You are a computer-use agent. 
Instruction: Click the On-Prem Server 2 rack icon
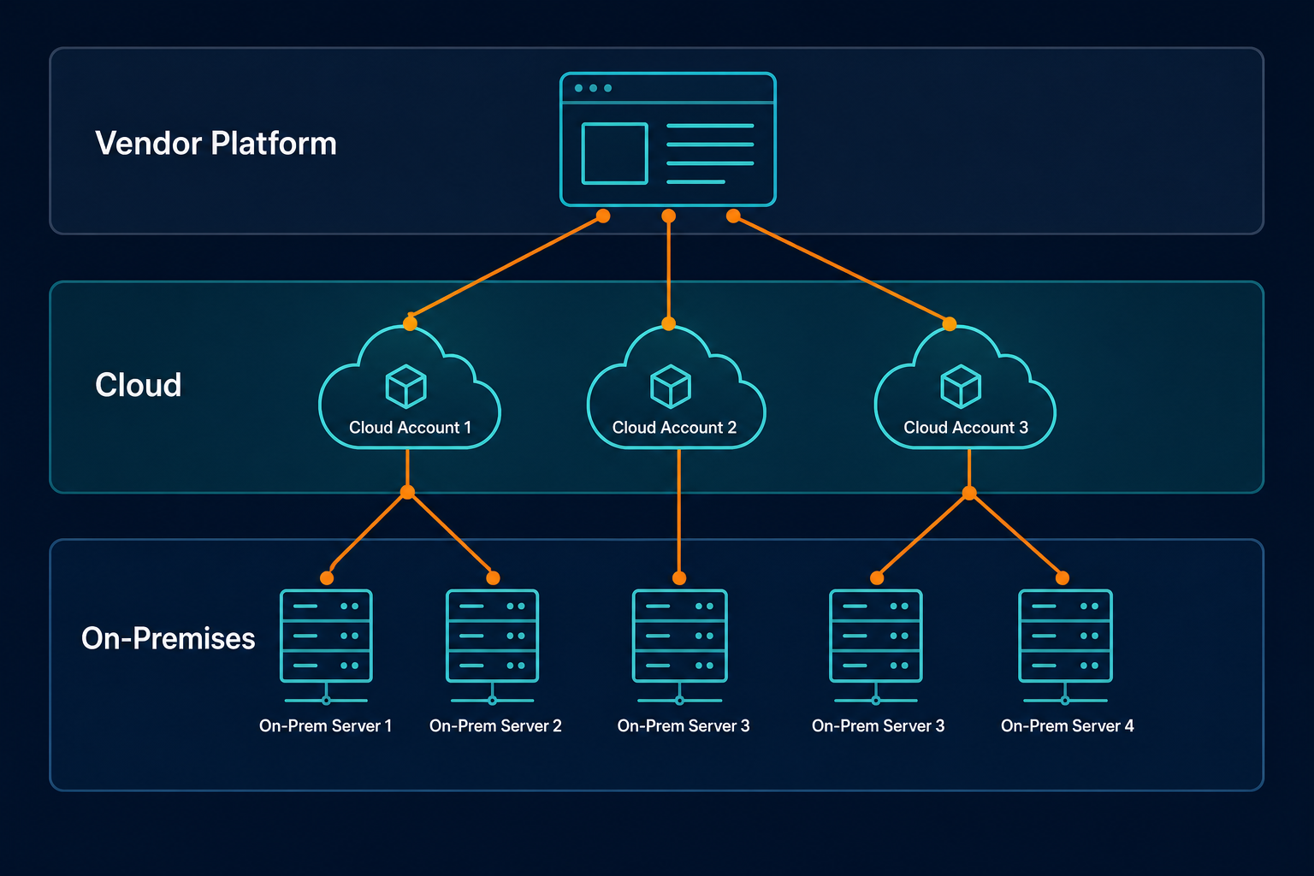492,647
